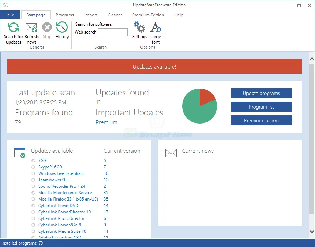Click the last scan date 1/23/2015 8:29:25 PM

pyautogui.click(x=41, y=102)
